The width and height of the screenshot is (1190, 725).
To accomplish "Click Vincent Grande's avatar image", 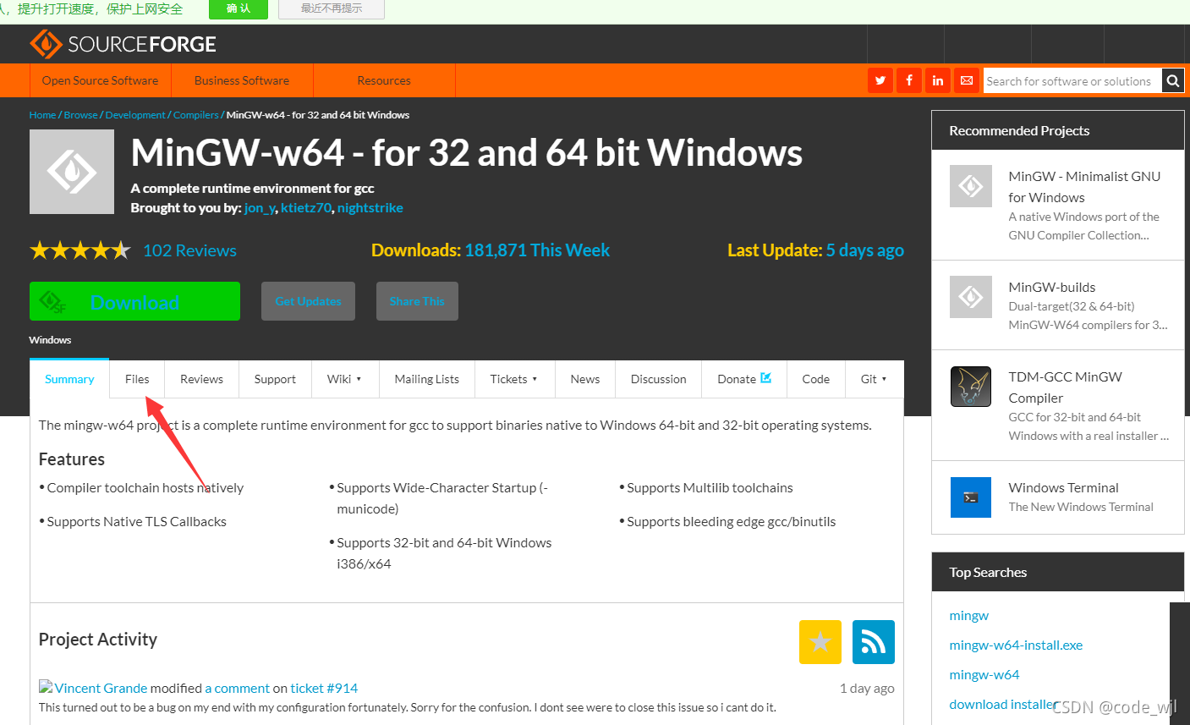I will tap(46, 687).
